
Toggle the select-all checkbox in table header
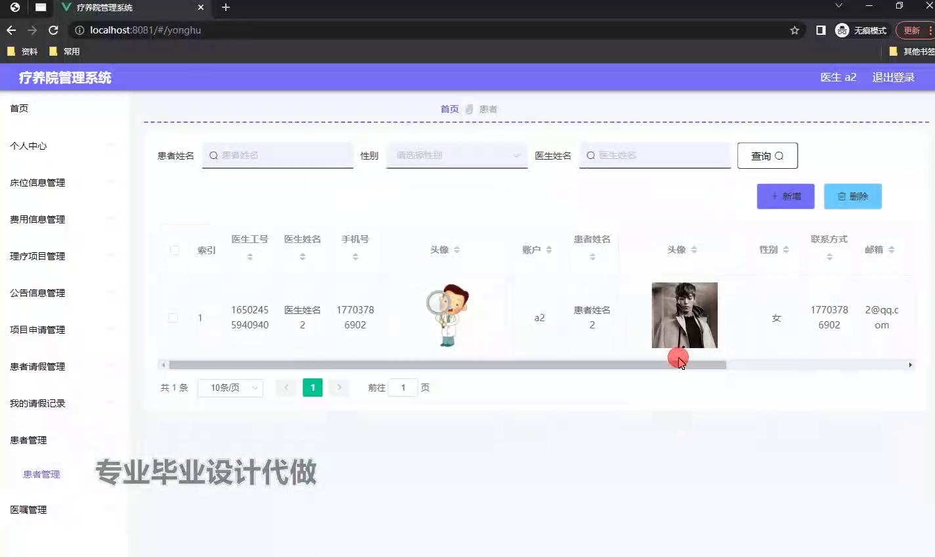(x=174, y=250)
